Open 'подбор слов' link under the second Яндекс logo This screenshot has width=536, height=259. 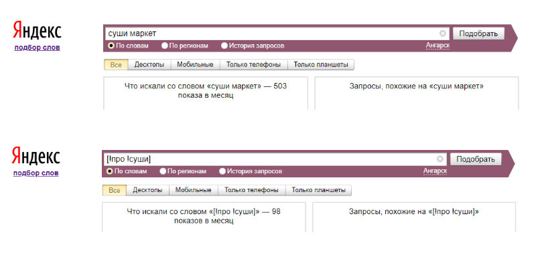[x=36, y=173]
